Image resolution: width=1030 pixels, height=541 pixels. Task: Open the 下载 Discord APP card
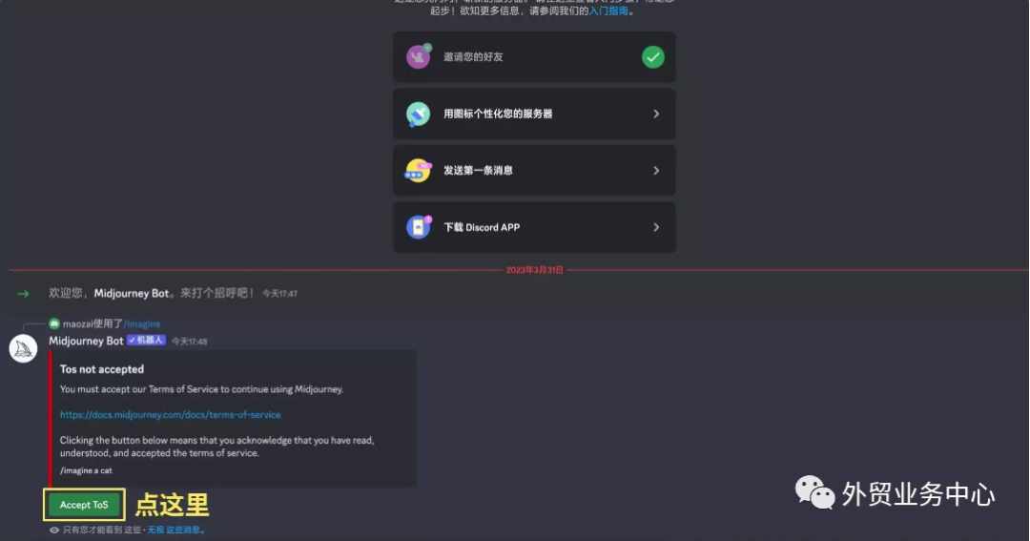[534, 227]
